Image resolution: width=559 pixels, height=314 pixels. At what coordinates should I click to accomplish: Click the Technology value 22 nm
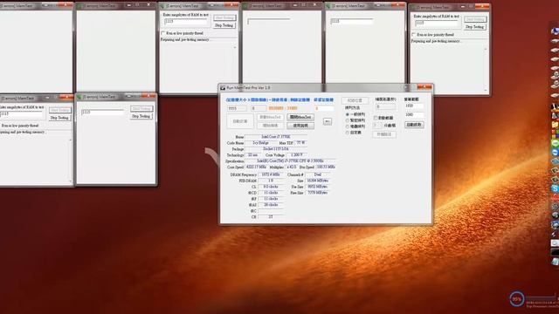click(x=252, y=155)
